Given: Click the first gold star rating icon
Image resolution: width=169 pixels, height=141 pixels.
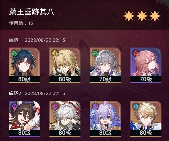Looking at the screenshot, I should (x=129, y=16).
